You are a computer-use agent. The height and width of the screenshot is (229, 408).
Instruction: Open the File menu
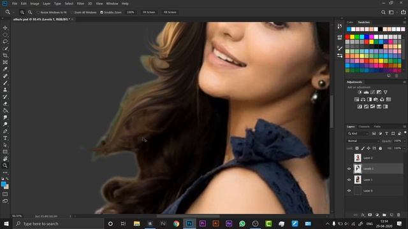[15, 4]
